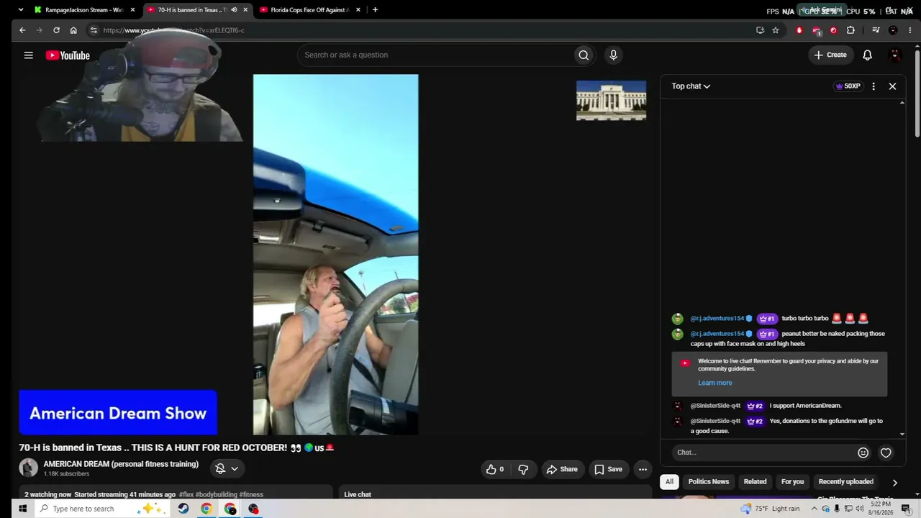Viewport: 921px width, 518px height.
Task: Open a new browser tab
Action: 375,10
